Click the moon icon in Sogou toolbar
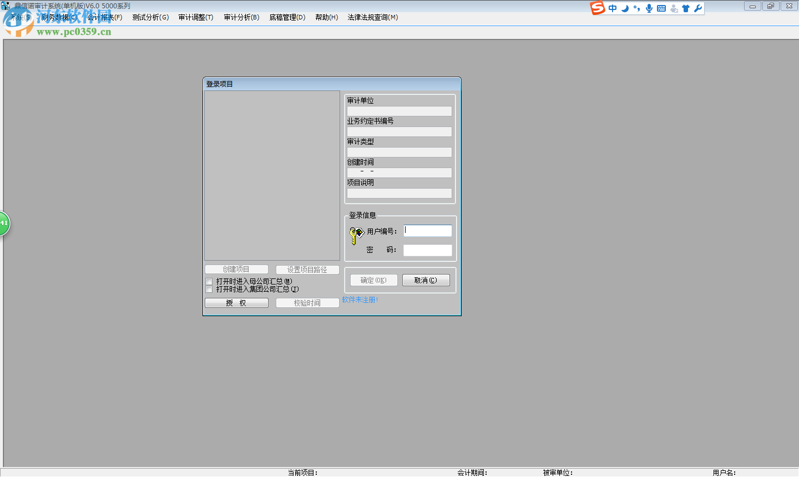This screenshot has height=477, width=799. click(625, 8)
